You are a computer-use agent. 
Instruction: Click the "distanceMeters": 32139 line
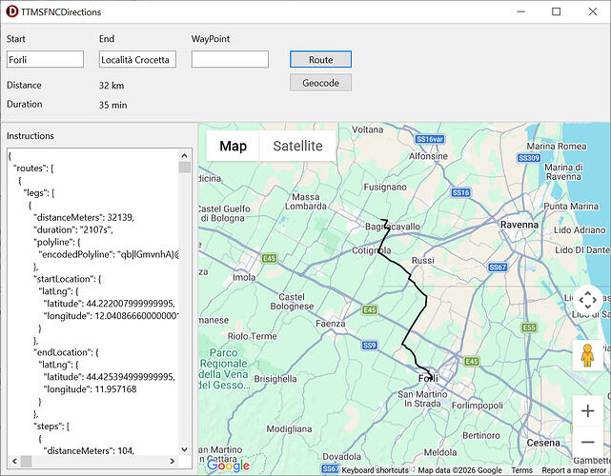pos(84,217)
